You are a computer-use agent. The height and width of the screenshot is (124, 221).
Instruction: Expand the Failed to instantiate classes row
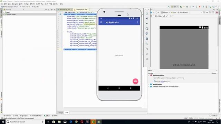[x=148, y=87]
